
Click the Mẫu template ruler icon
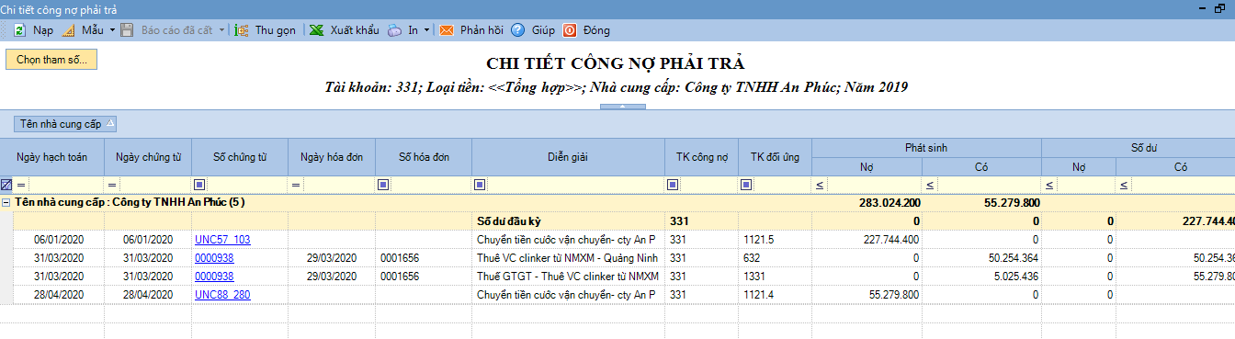click(68, 30)
